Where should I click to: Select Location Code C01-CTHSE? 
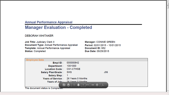(73, 69)
